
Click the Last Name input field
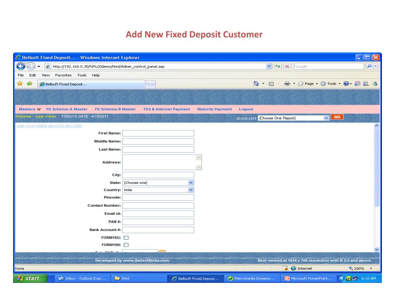click(158, 150)
